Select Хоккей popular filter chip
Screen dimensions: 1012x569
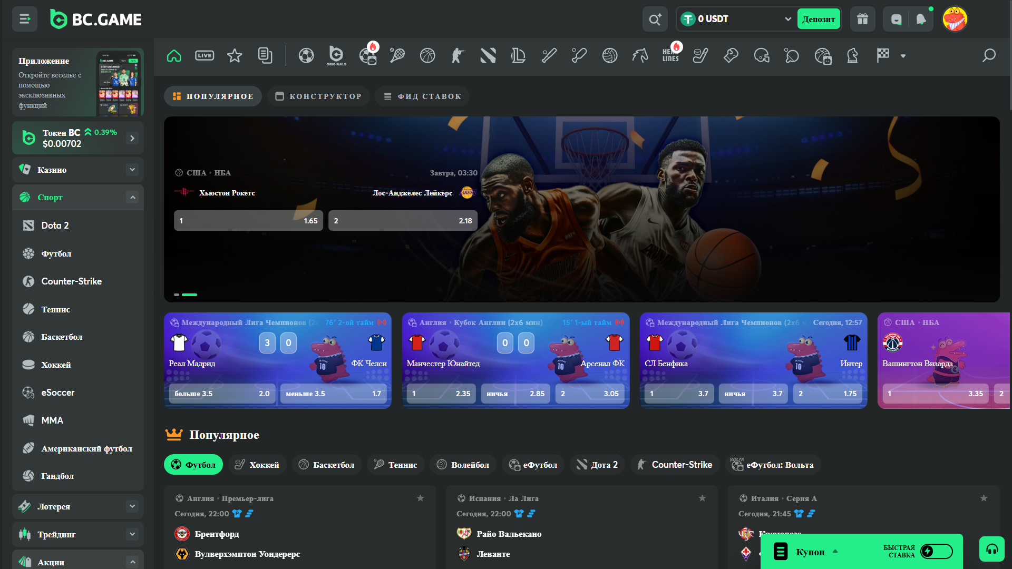coord(257,465)
